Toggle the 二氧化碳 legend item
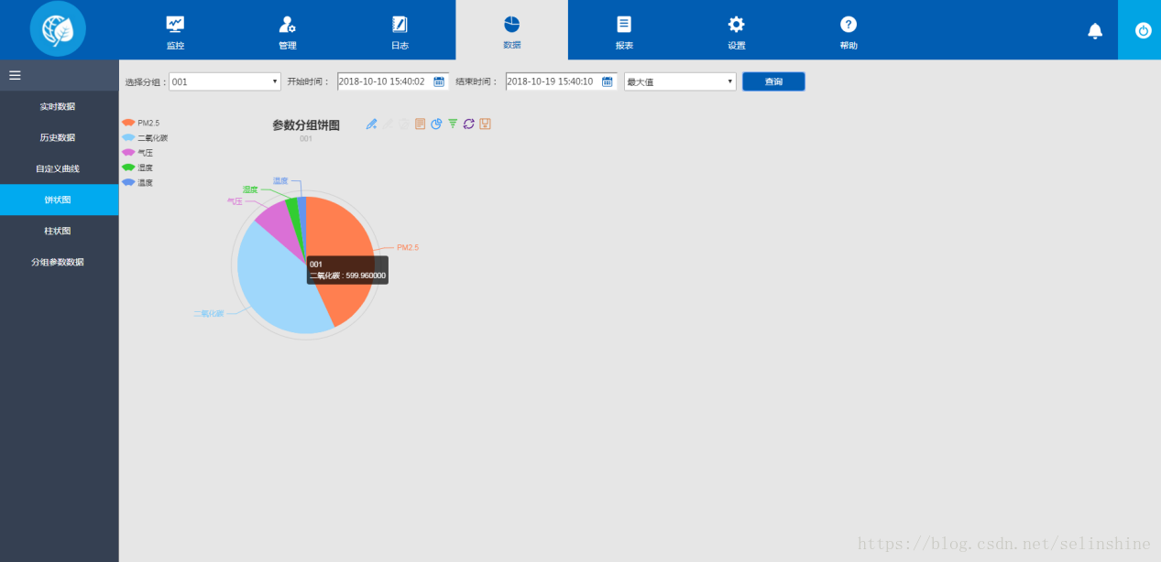Image resolution: width=1161 pixels, height=562 pixels. click(x=145, y=137)
